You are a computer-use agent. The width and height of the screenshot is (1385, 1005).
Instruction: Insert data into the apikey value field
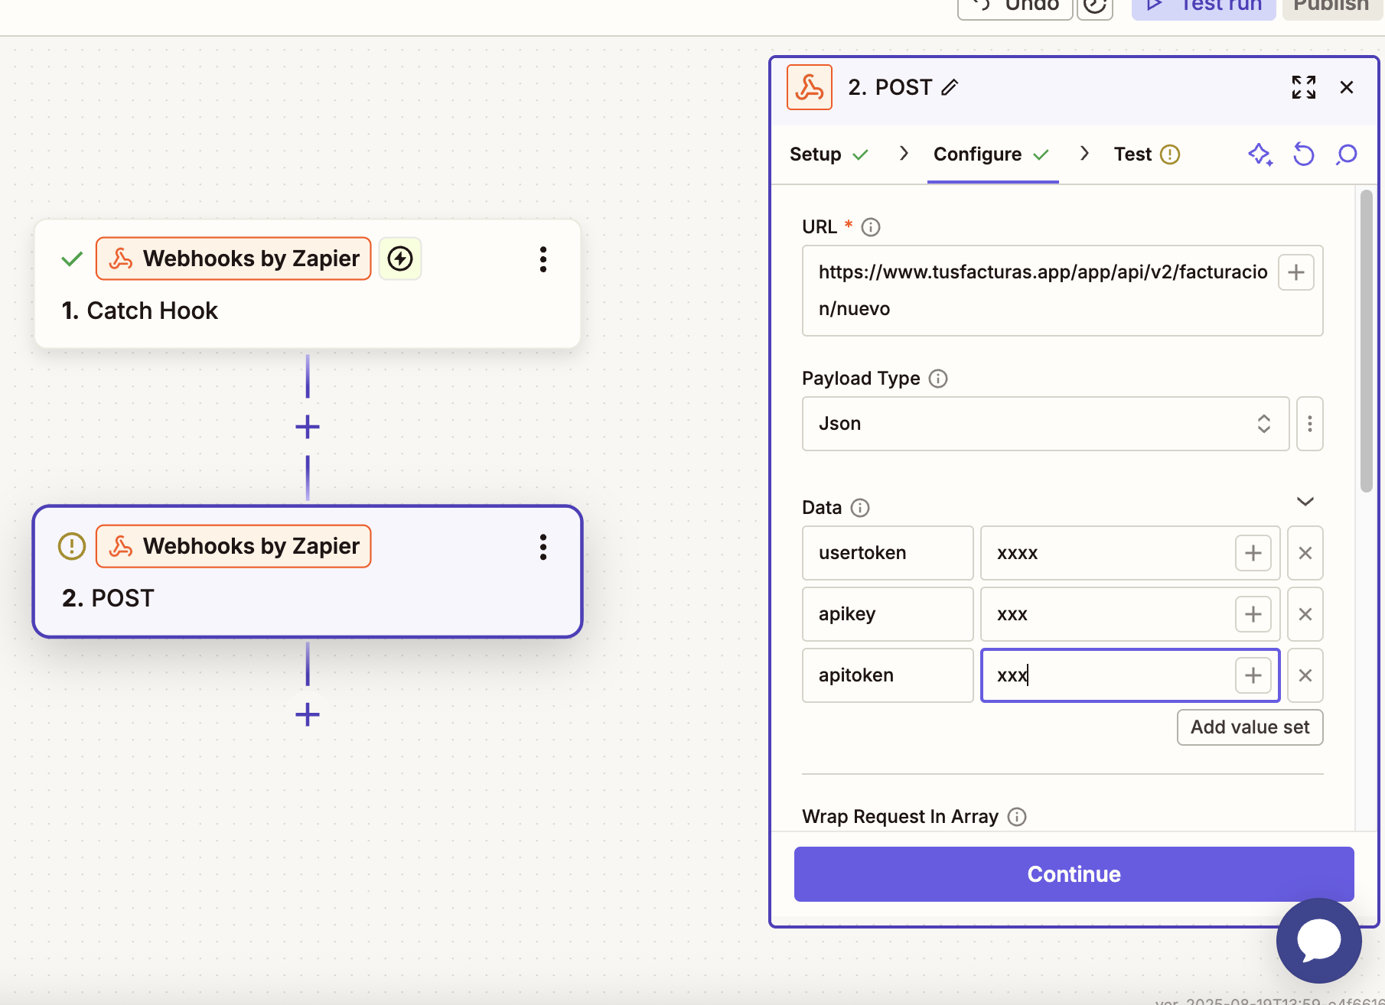(x=1253, y=614)
